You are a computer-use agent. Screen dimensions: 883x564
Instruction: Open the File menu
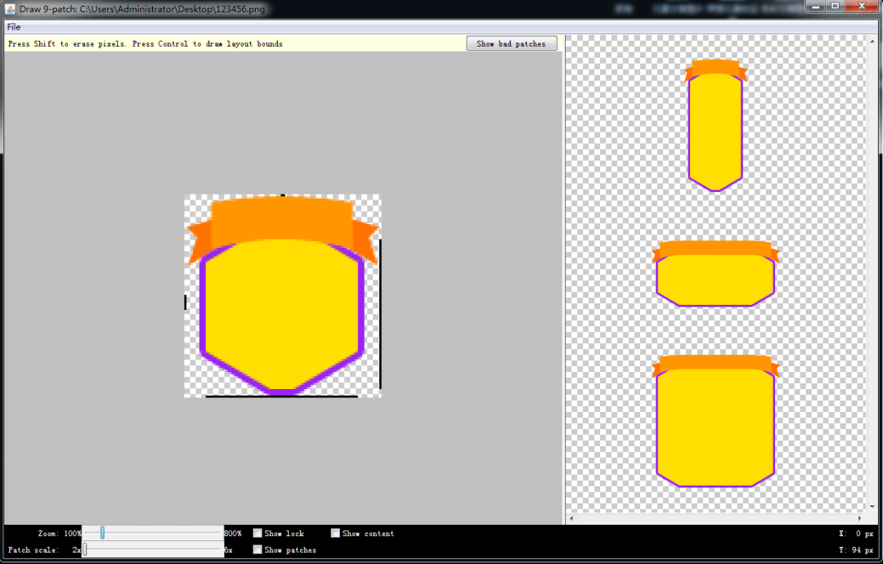(14, 26)
